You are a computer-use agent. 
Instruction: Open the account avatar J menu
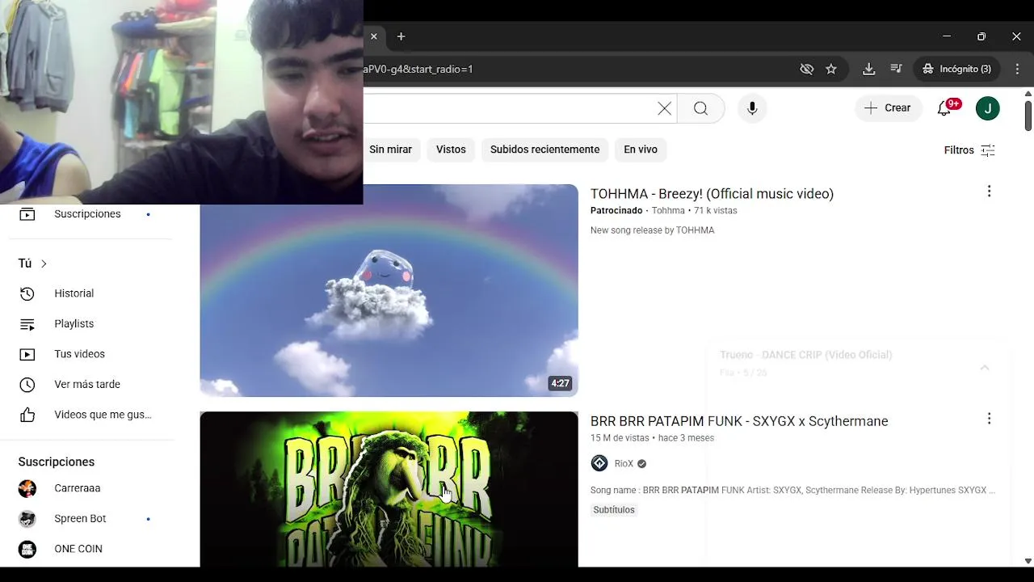(987, 108)
